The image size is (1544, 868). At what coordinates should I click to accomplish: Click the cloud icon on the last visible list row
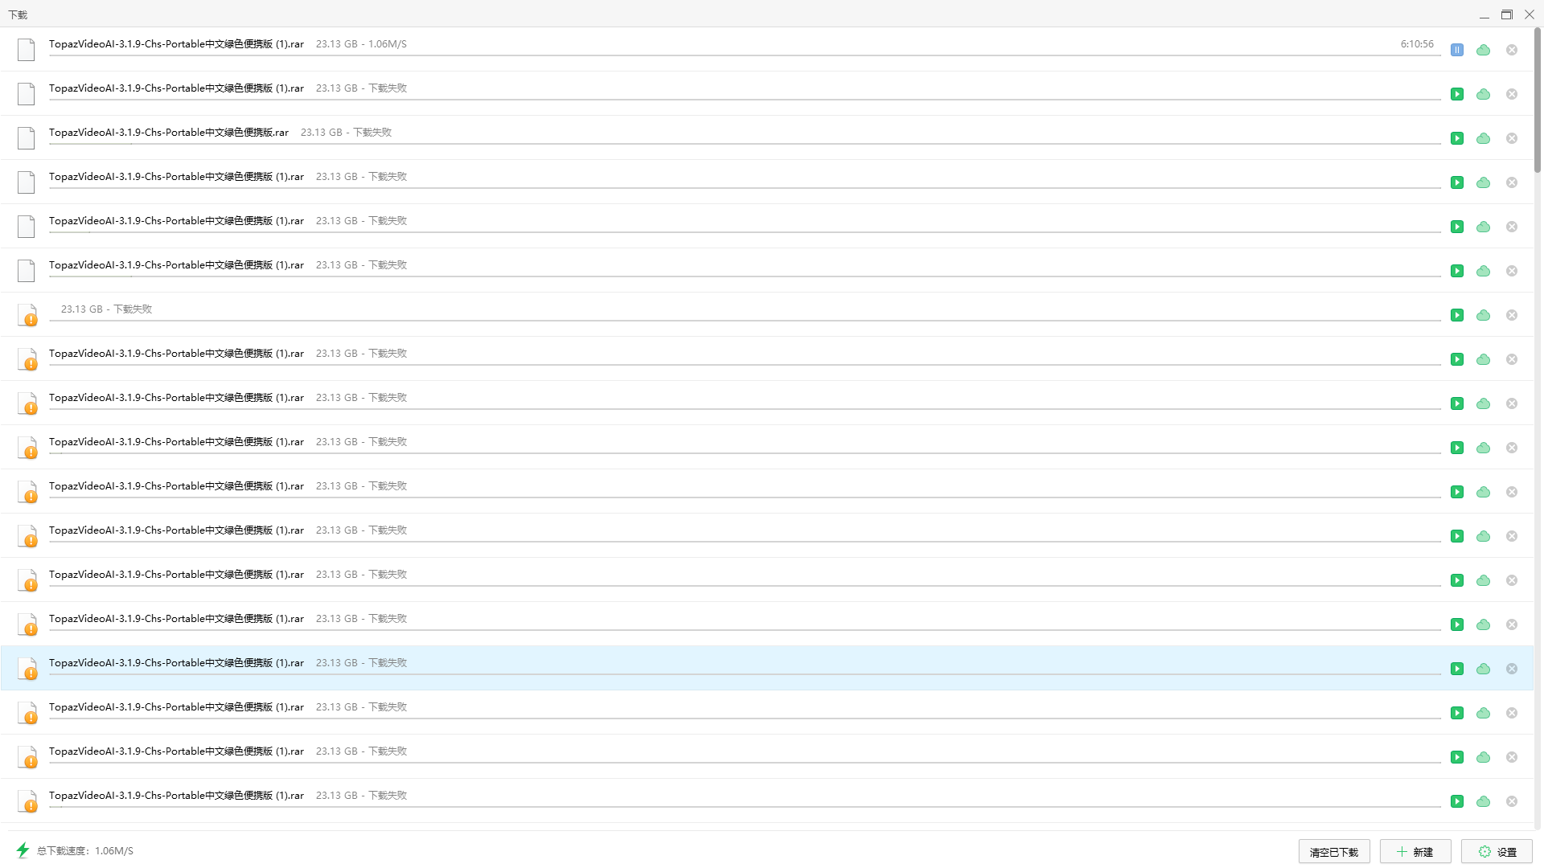(1484, 801)
